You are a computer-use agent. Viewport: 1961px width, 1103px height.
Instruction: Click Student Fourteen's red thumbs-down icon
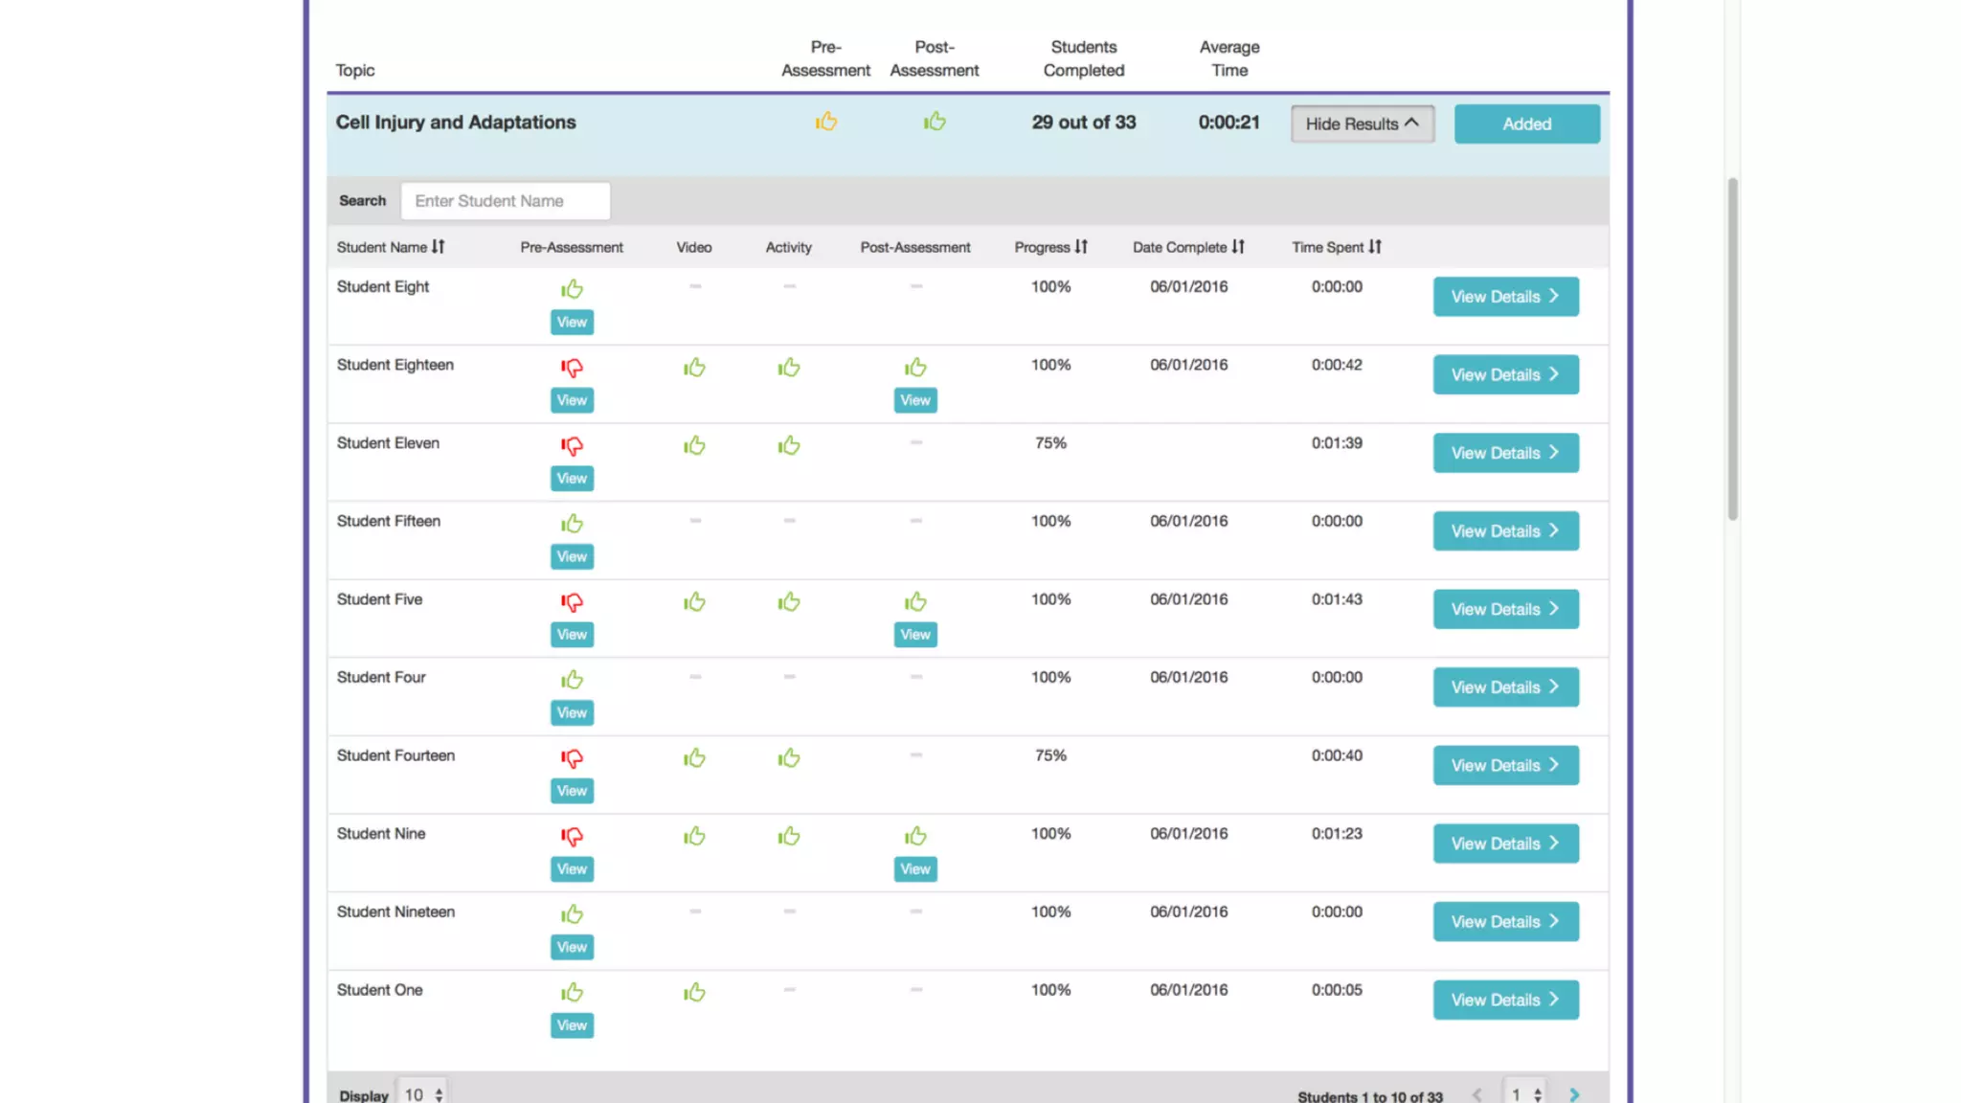pyautogui.click(x=572, y=758)
